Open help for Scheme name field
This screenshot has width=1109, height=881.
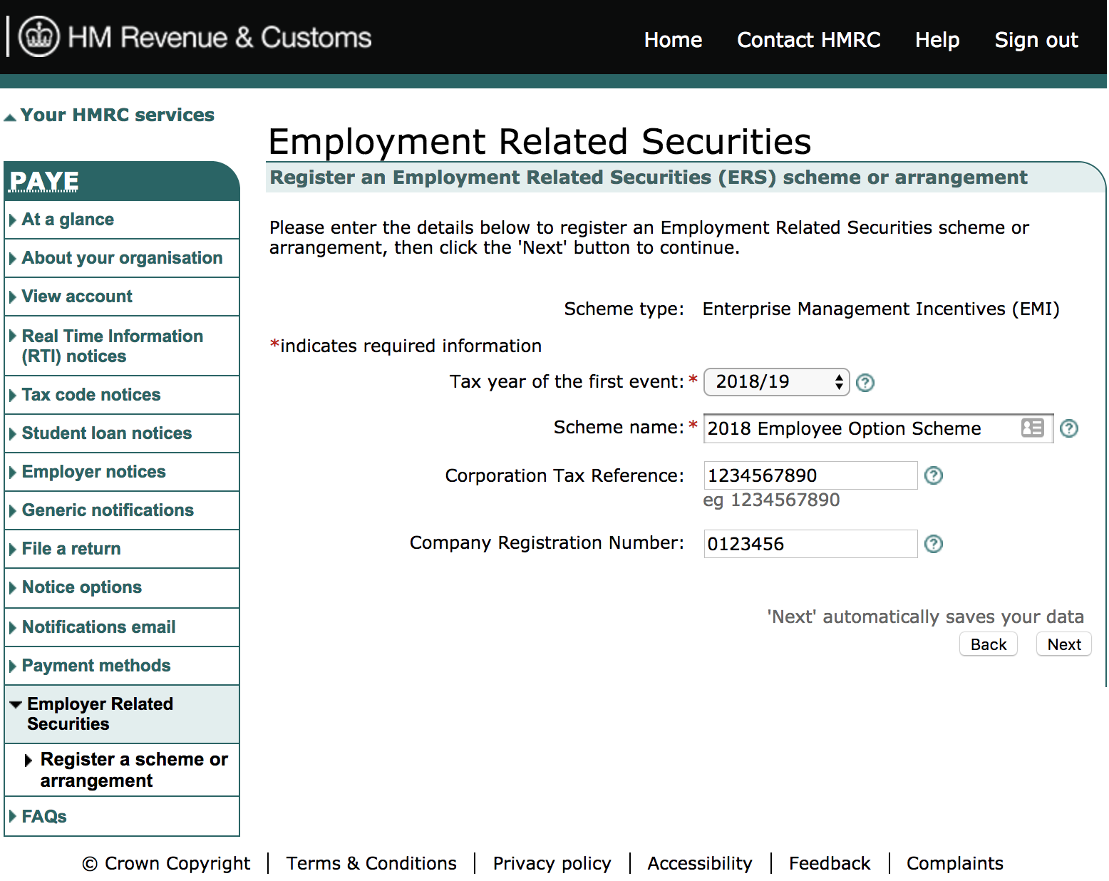point(1069,428)
